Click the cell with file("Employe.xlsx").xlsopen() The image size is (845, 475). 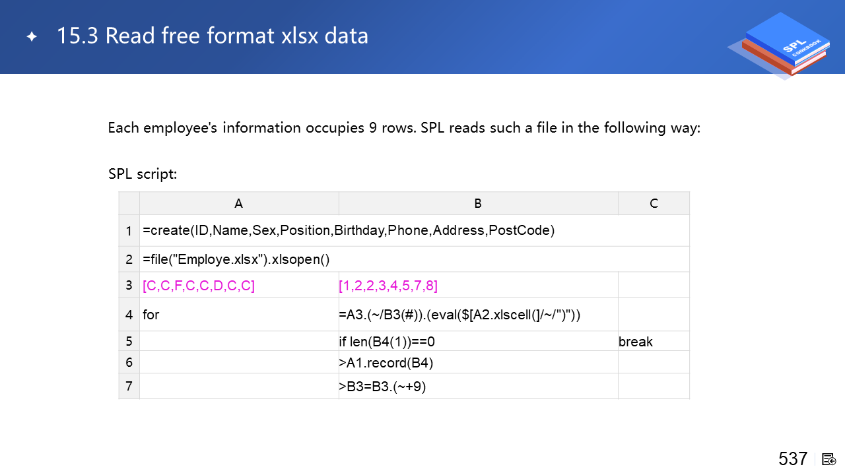[236, 260]
